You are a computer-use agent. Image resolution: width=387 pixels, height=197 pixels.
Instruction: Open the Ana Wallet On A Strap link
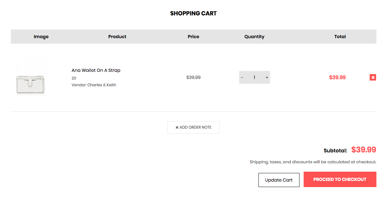coord(96,70)
